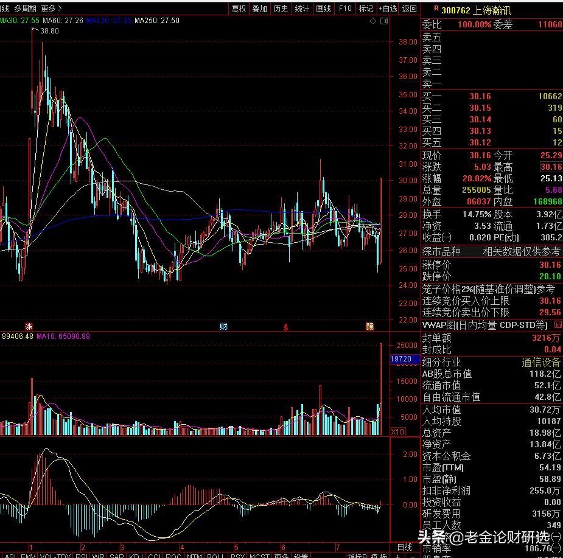Click the 涨停价 30.16 row
563x558 pixels.
coord(492,265)
